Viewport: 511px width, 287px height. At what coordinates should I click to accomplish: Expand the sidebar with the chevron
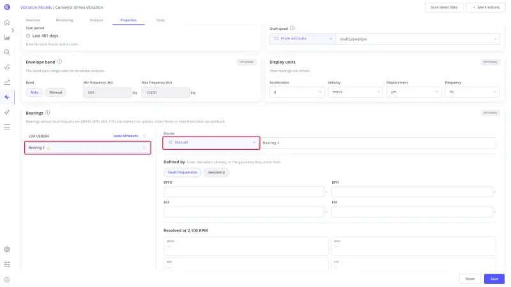[x=13, y=30]
